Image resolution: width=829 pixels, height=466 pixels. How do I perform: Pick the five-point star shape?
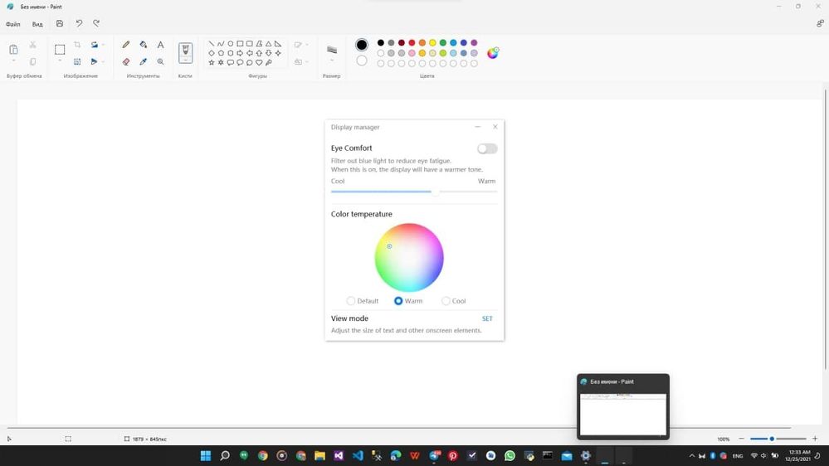[x=212, y=62]
